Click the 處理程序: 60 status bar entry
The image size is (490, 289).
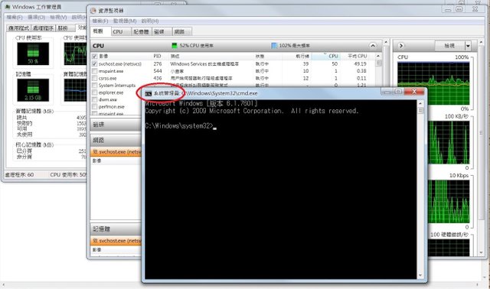[19, 175]
